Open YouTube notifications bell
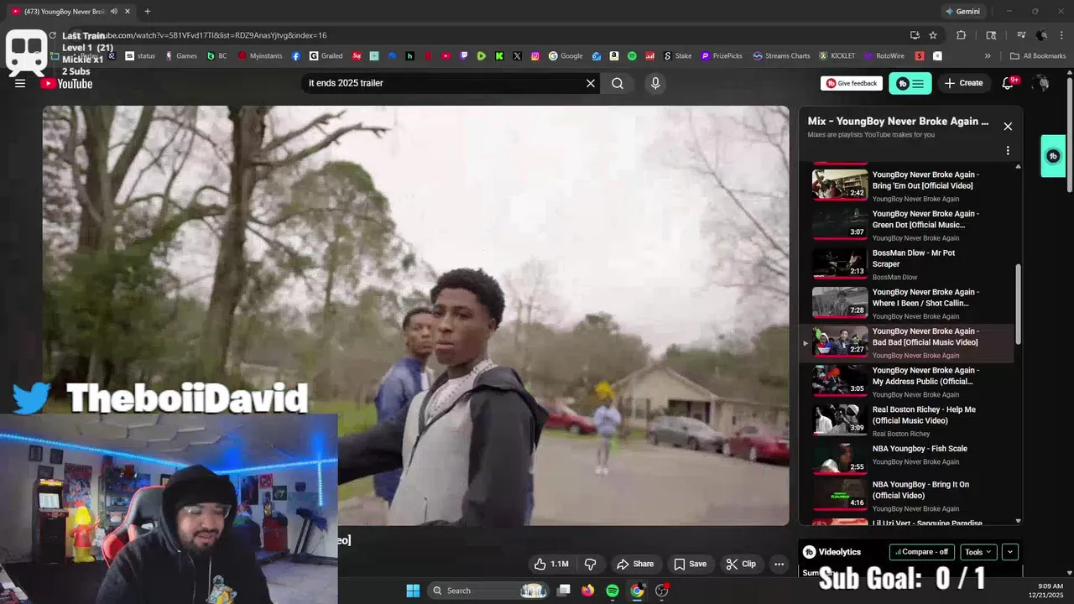 (1009, 83)
